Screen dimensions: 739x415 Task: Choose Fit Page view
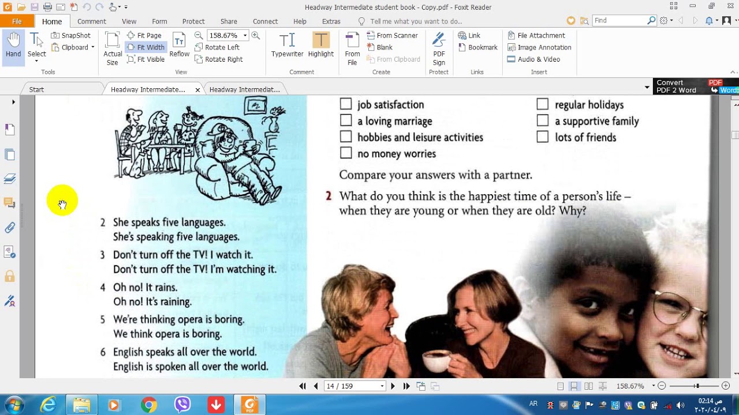pyautogui.click(x=144, y=35)
